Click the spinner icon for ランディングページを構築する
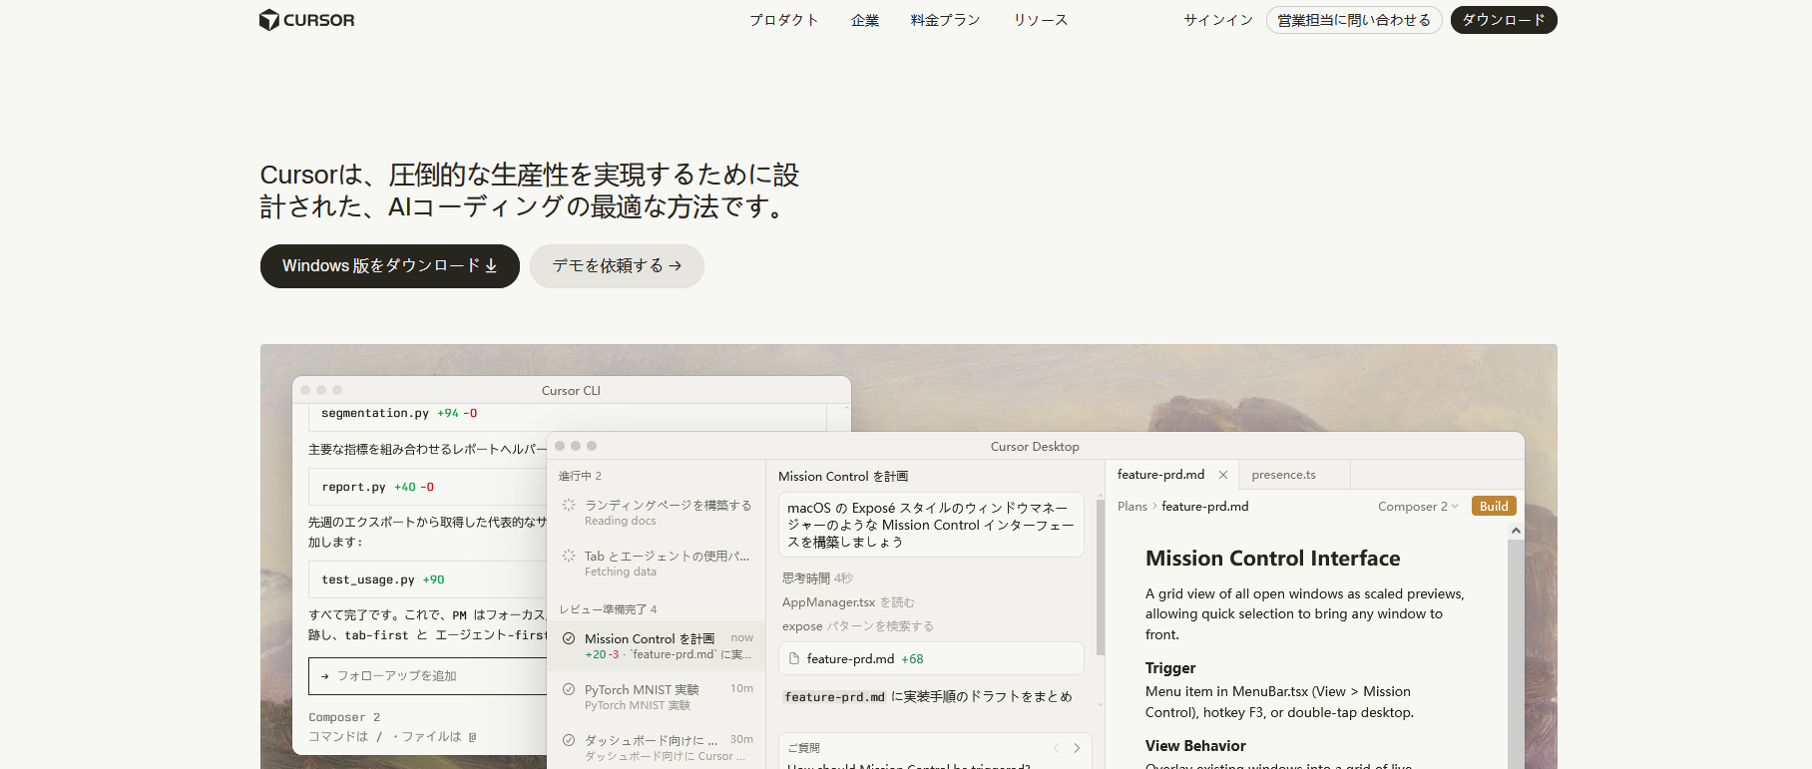 (x=569, y=506)
